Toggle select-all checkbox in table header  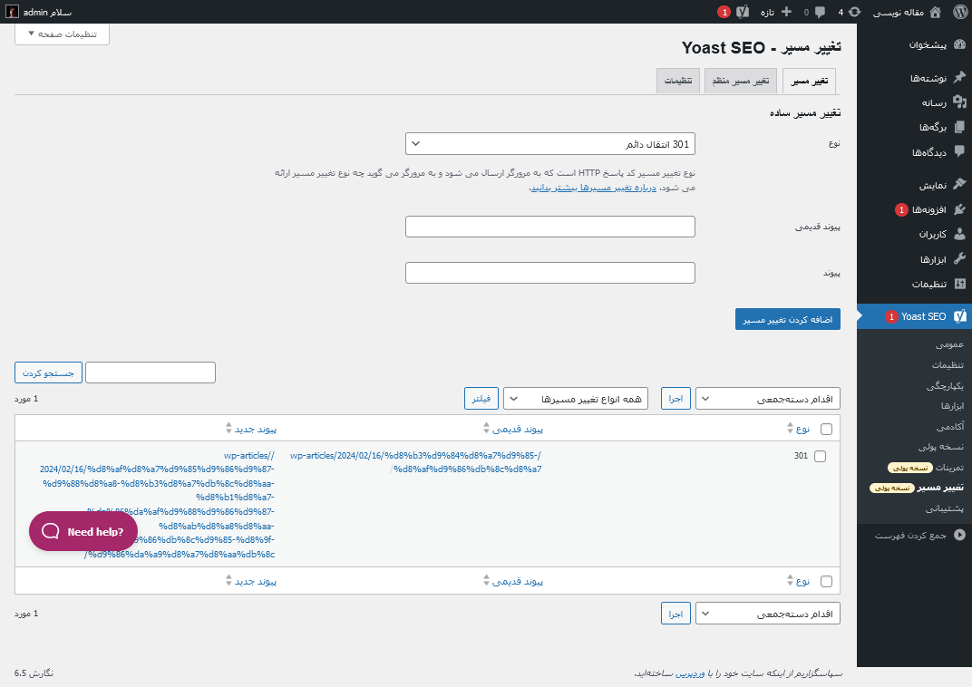(x=826, y=429)
